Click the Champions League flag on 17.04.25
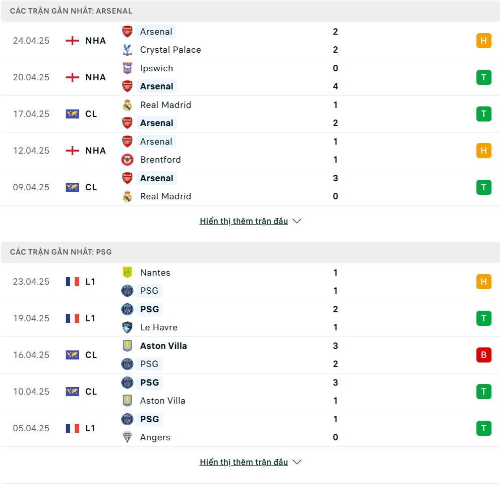500x484 pixels. (x=72, y=114)
